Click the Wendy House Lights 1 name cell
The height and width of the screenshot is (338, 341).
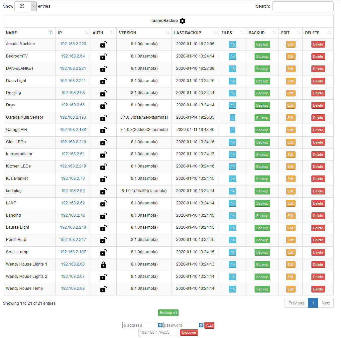pyautogui.click(x=29, y=264)
